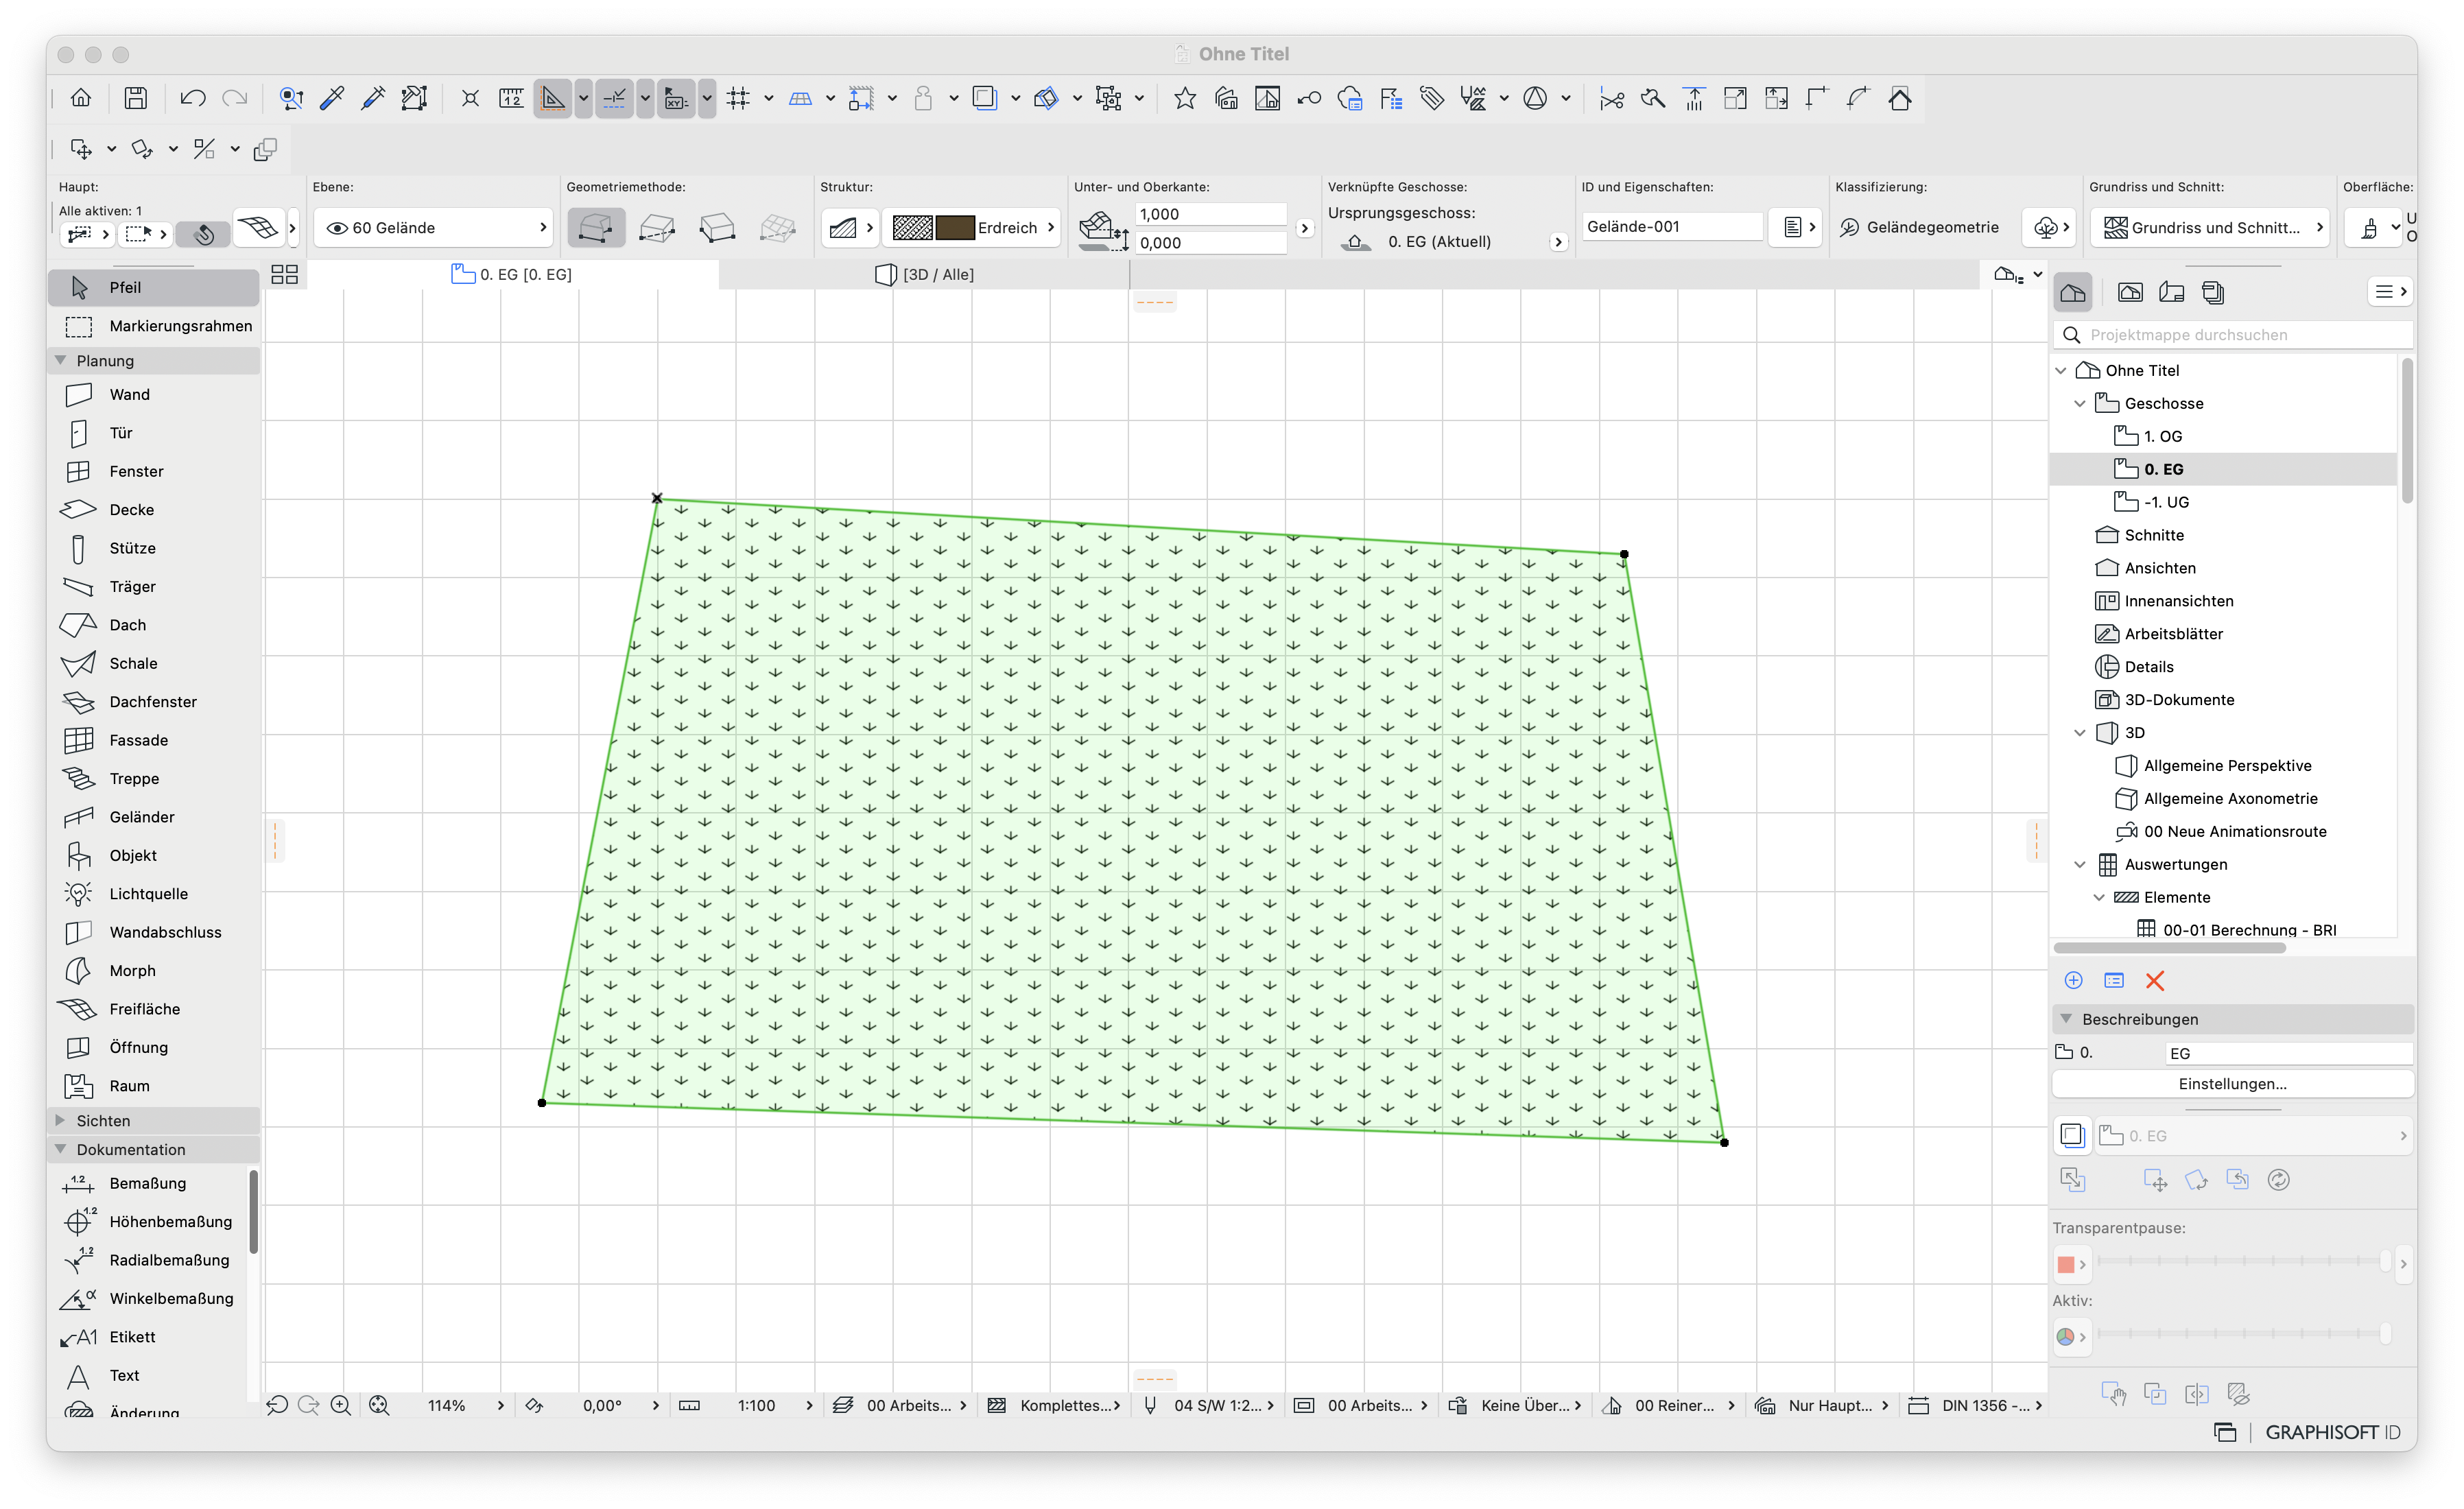Click the GRAPHISOFT ID link
Screen dimensions: 2464x1509
[2332, 1433]
